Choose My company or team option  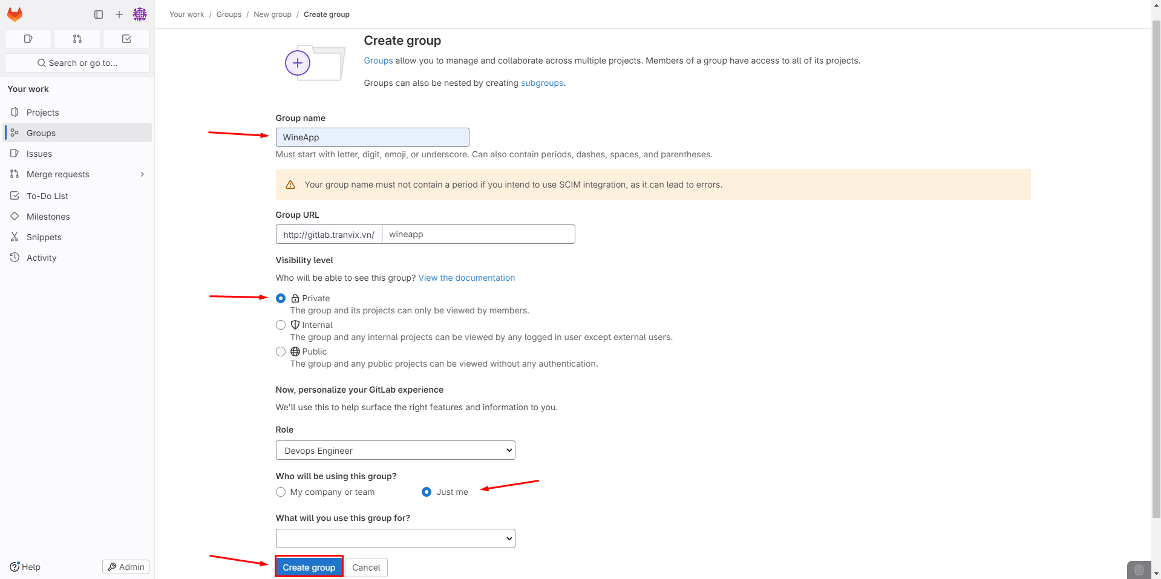tap(281, 492)
